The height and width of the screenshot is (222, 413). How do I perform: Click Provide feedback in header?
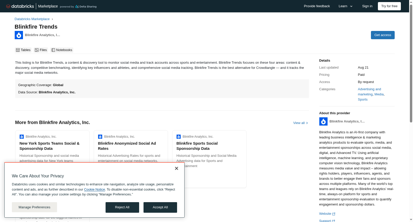pyautogui.click(x=317, y=6)
